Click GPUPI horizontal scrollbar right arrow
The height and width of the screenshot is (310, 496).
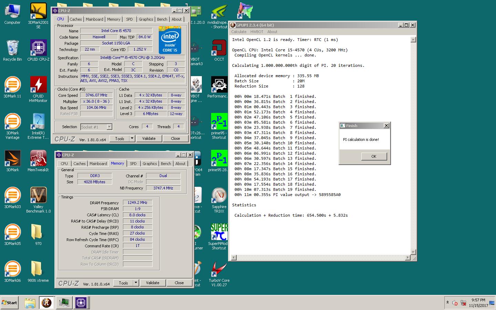pos(408,257)
